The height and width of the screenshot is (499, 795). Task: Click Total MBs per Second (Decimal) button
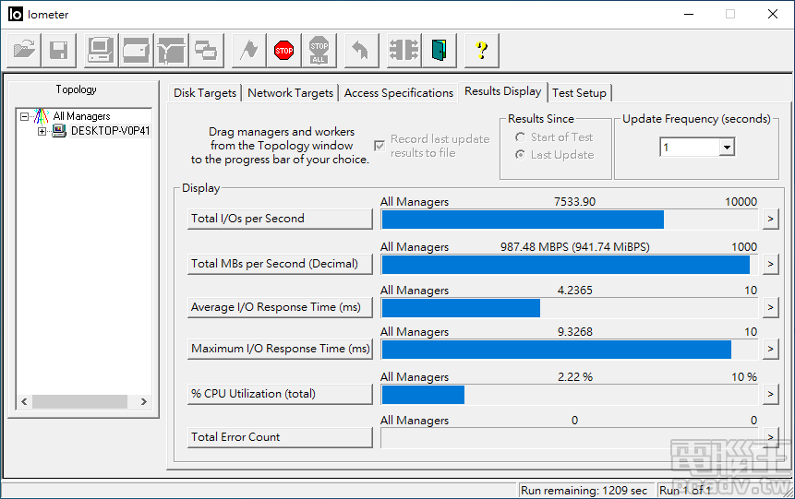click(280, 264)
